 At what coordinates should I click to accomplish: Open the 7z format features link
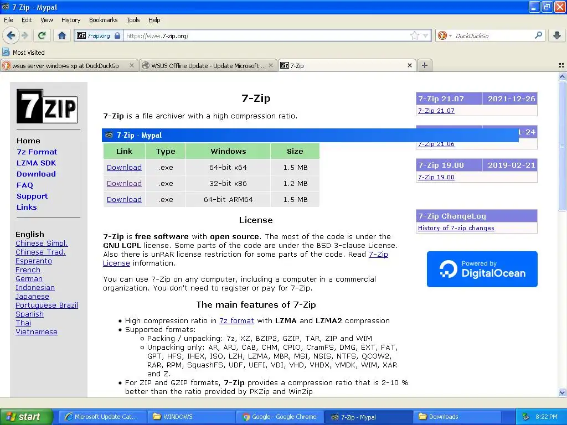[236, 320]
